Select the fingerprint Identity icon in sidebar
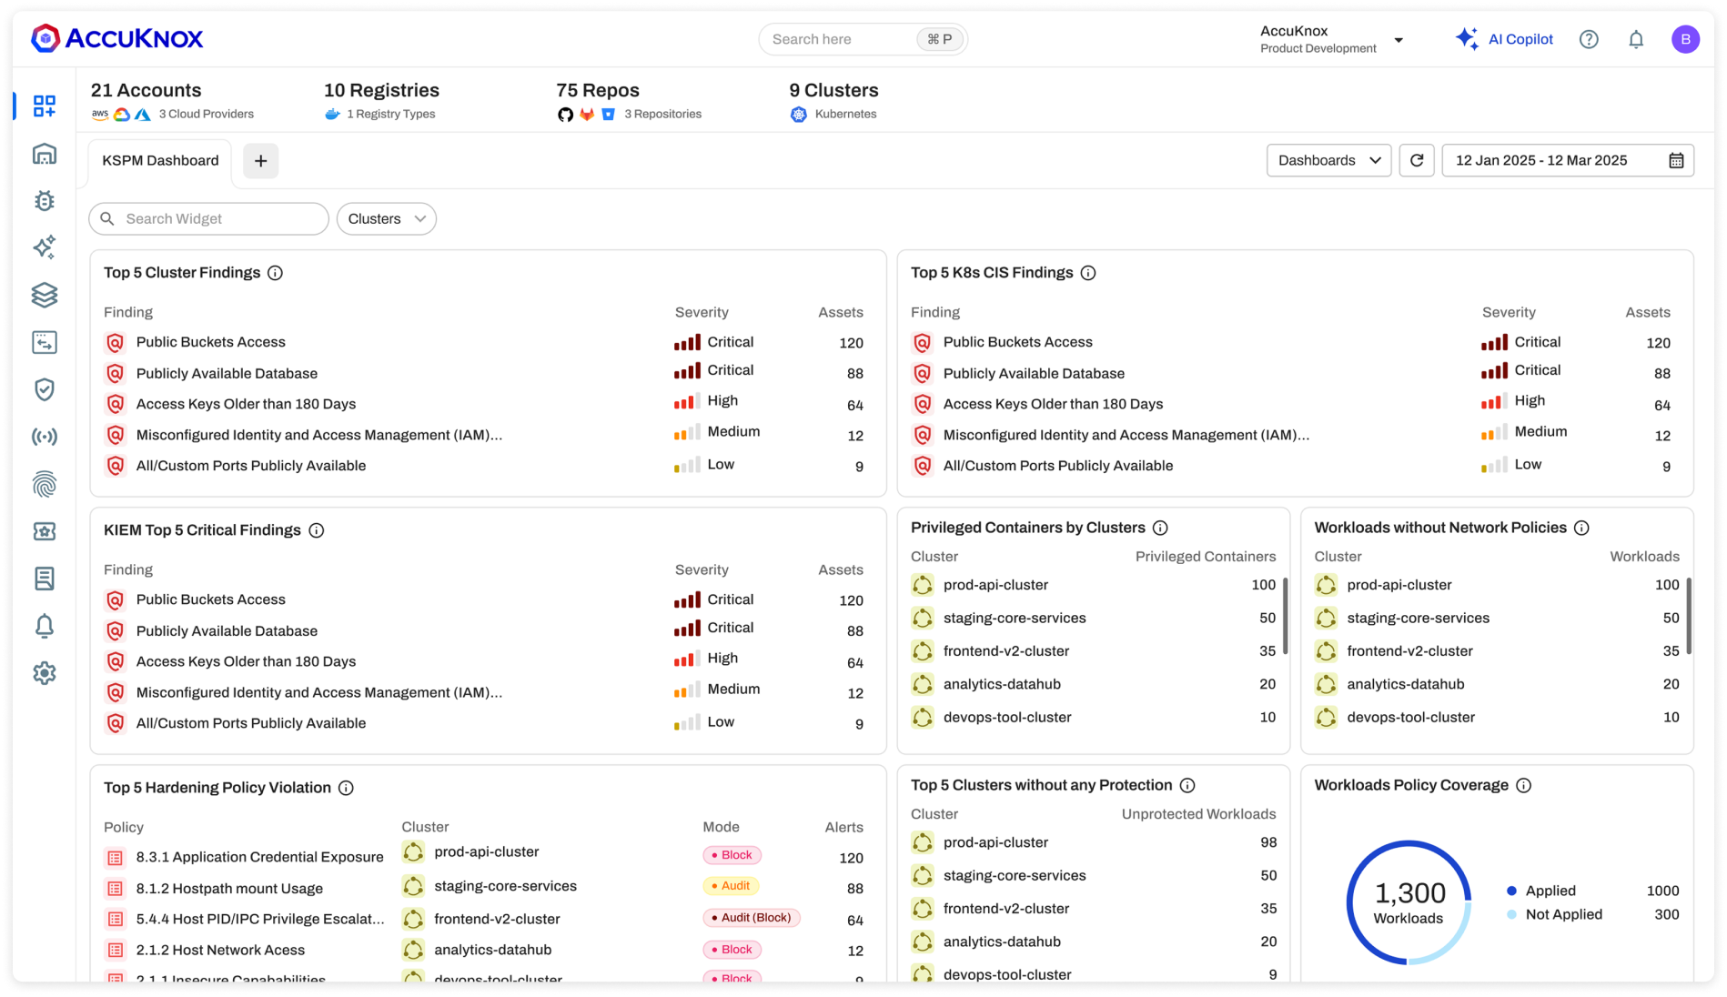The image size is (1727, 997). pyautogui.click(x=44, y=484)
